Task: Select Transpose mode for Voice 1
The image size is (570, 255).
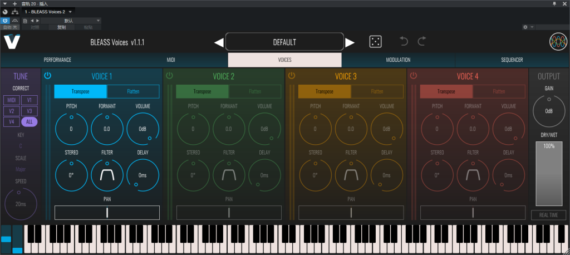Action: 81,92
